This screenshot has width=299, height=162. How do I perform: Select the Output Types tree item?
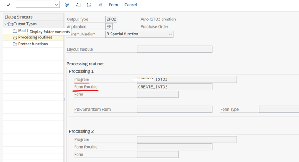(25, 24)
